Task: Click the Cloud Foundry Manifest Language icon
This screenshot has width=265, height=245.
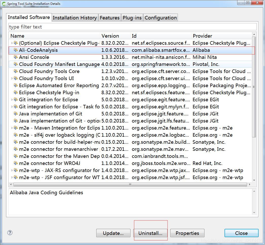Action: 16,64
